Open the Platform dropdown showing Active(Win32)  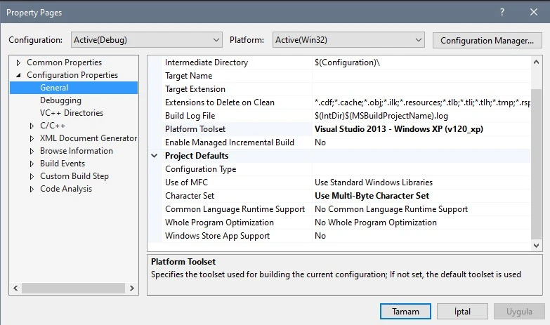pyautogui.click(x=348, y=40)
